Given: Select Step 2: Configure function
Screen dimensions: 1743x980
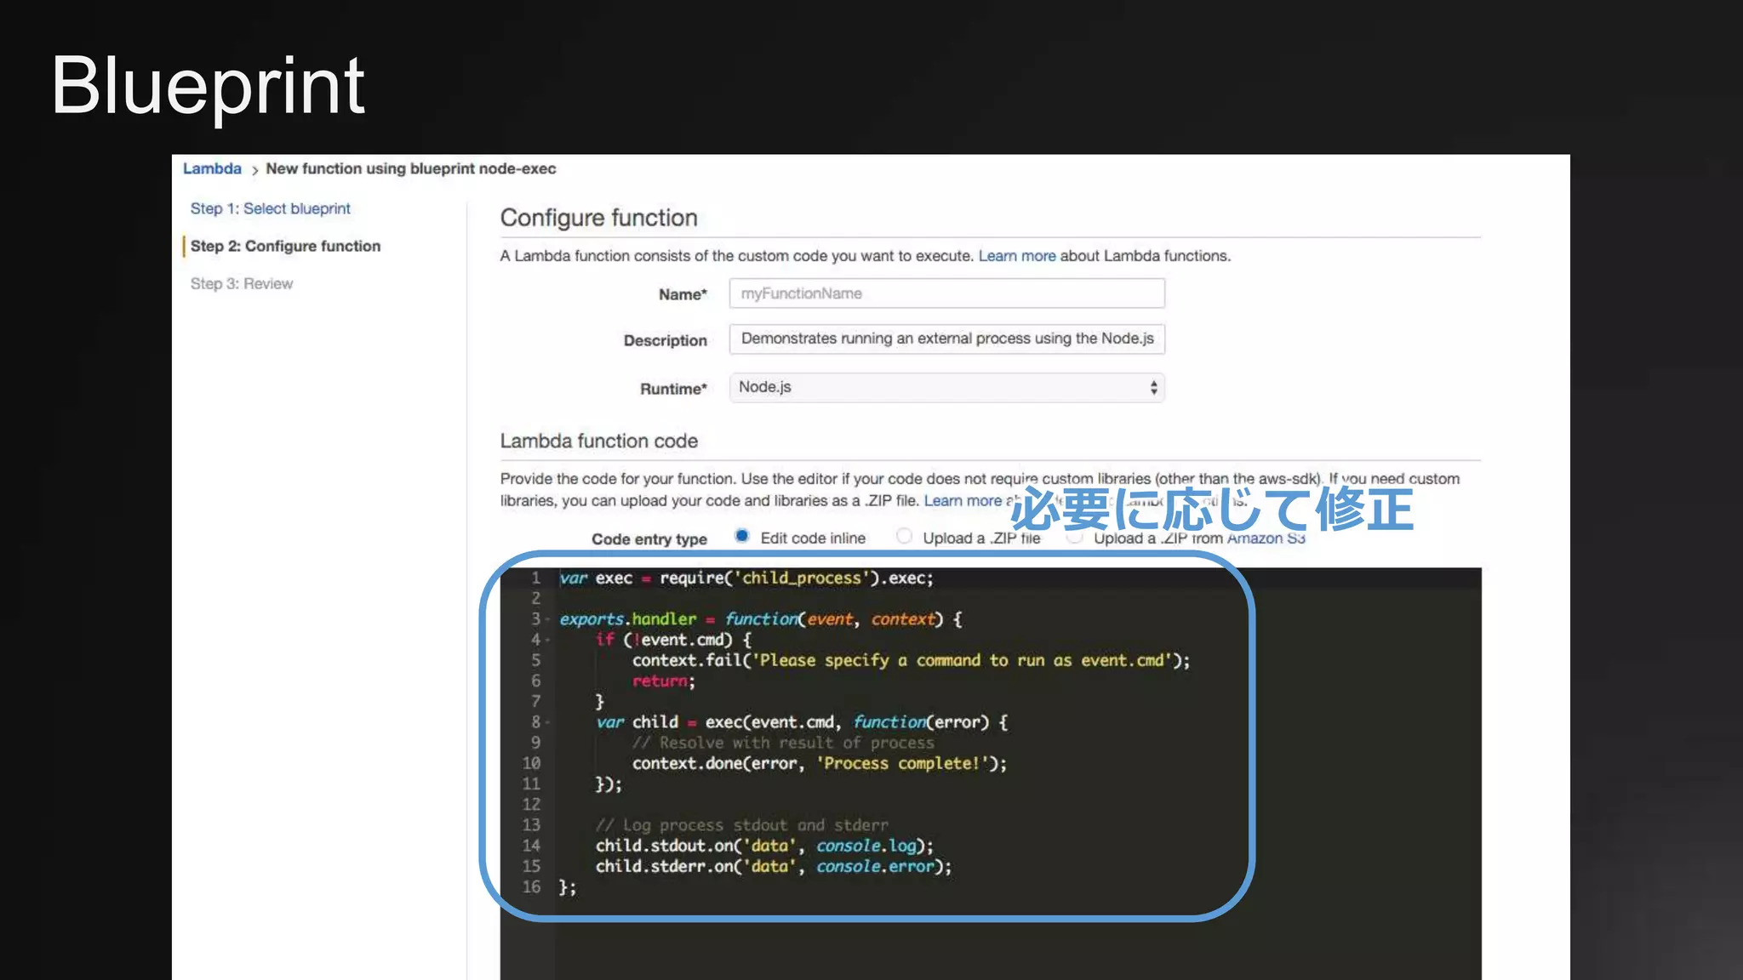Looking at the screenshot, I should 285,246.
